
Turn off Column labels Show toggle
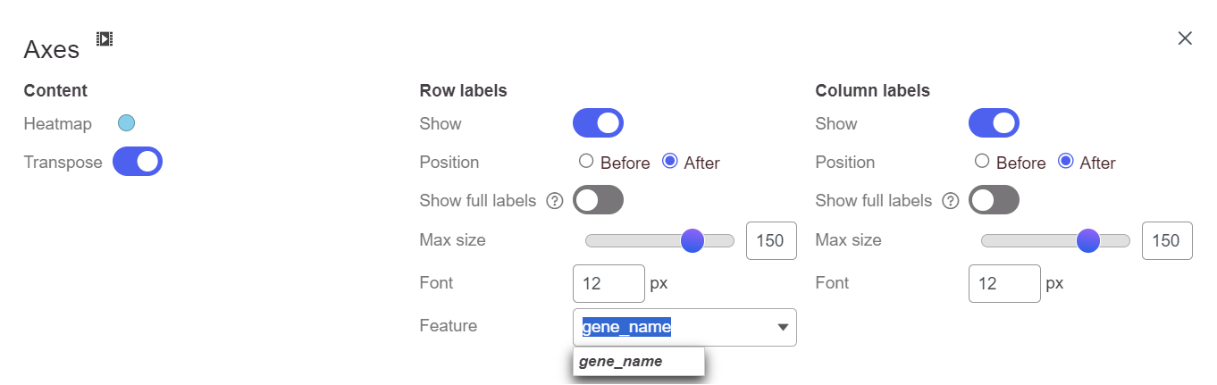point(994,123)
